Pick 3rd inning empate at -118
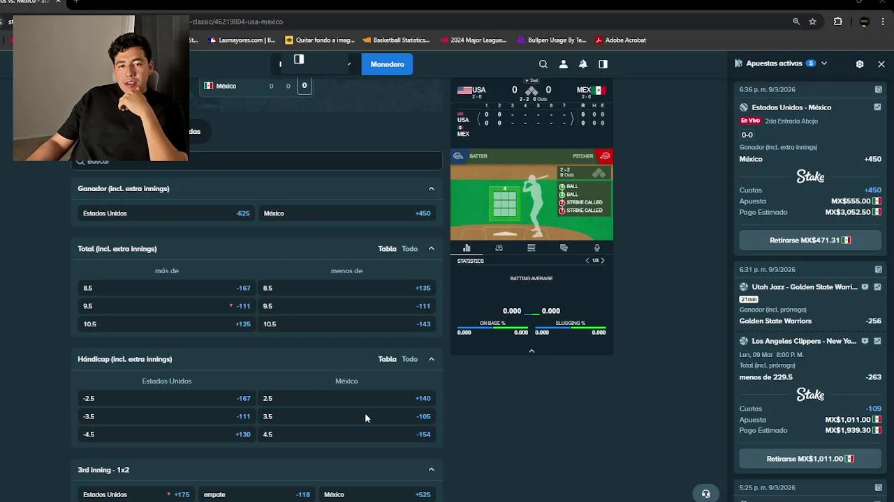The image size is (894, 502). coord(256,494)
